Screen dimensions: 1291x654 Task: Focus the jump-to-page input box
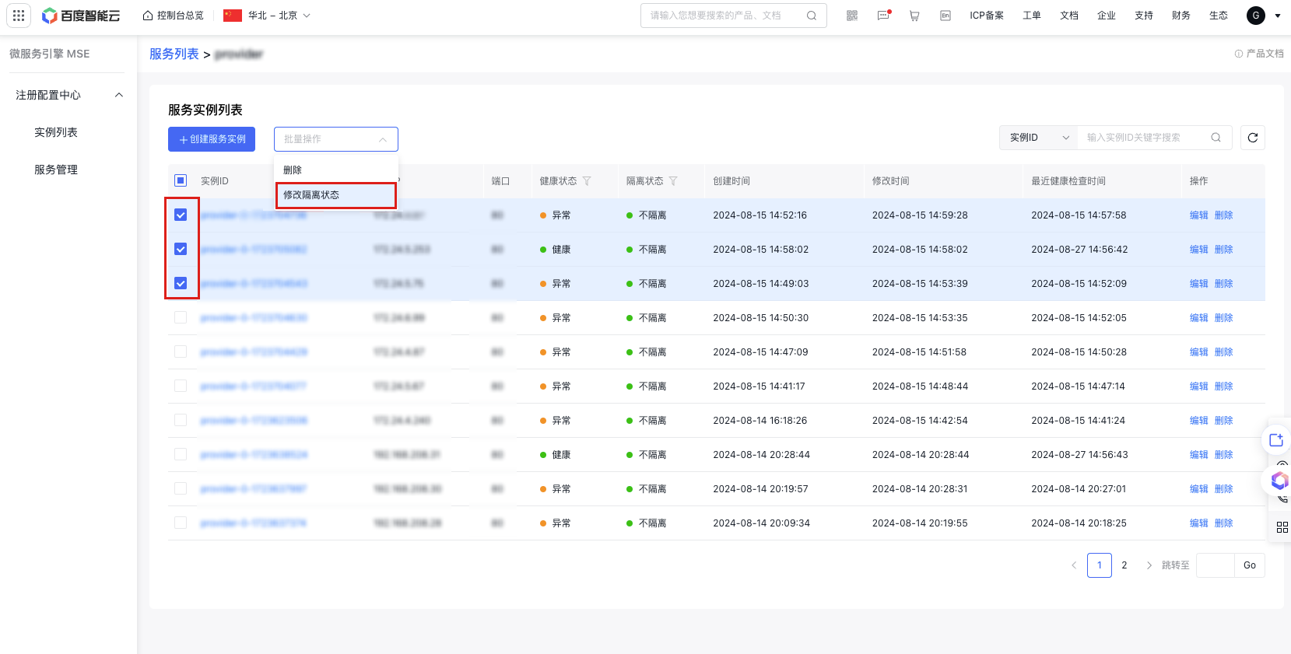pyautogui.click(x=1216, y=565)
